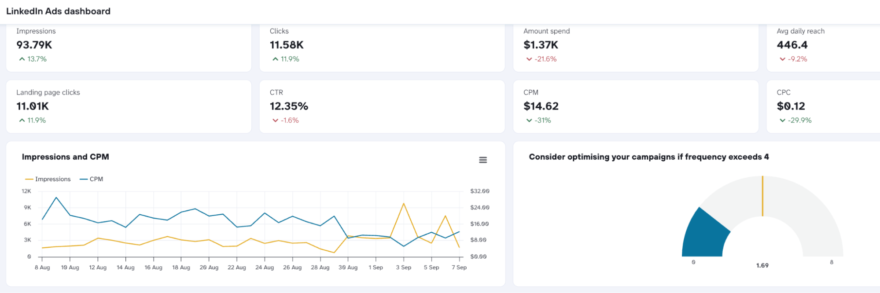Click the -1.6% change under CTR
This screenshot has width=880, height=293.
pyautogui.click(x=290, y=120)
